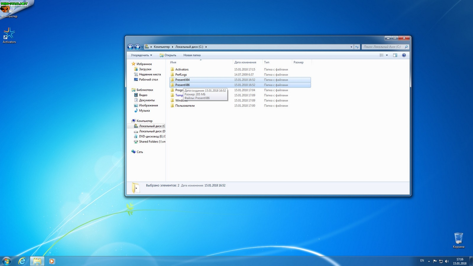Expand the view options dropdown arrow
473x266 pixels.
point(387,55)
